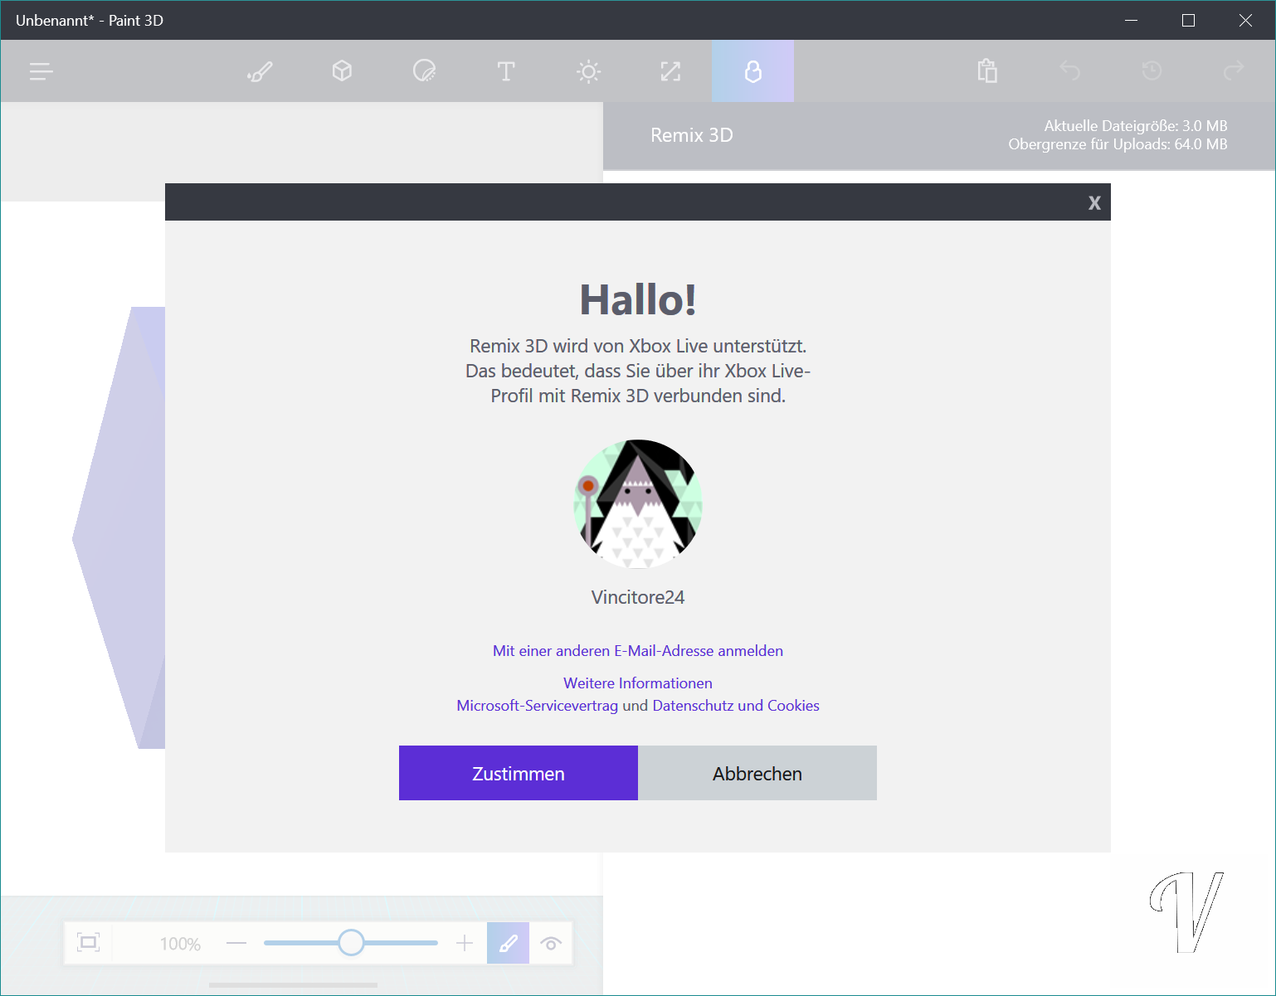
Task: Select the Brushes tool
Action: click(x=260, y=71)
